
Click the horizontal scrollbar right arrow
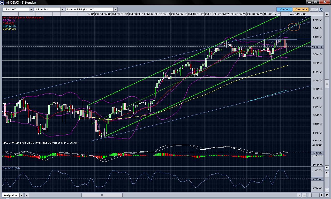pyautogui.click(x=299, y=195)
